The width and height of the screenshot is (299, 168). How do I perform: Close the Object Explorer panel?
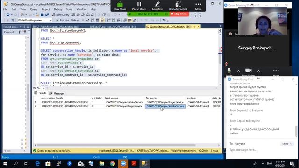pos(28,27)
